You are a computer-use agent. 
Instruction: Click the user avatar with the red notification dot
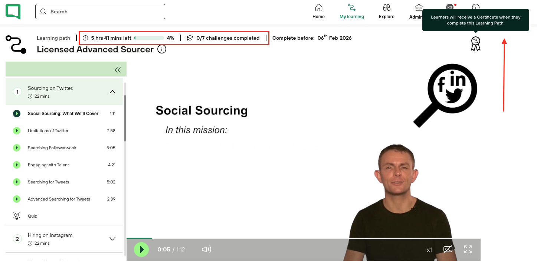click(x=450, y=7)
